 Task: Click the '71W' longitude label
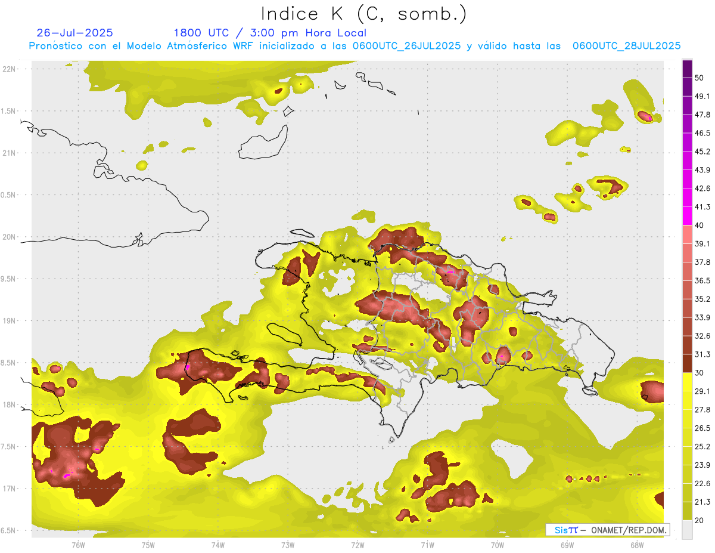pyautogui.click(x=427, y=545)
